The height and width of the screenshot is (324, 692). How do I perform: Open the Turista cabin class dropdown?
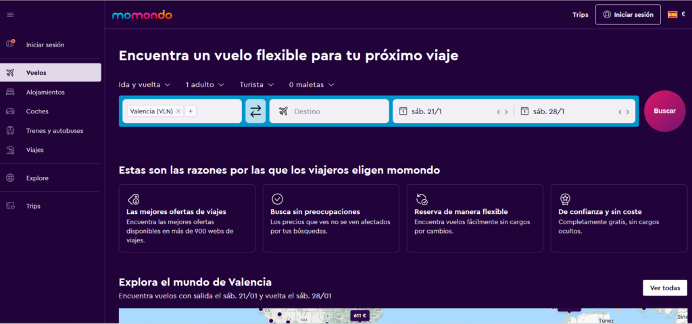[257, 84]
